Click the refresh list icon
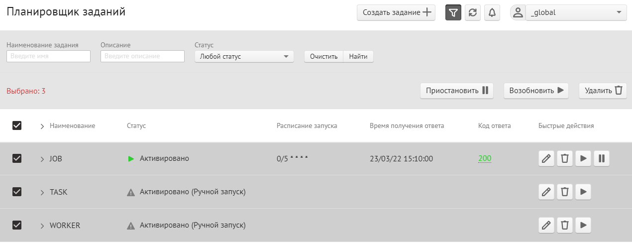Image resolution: width=632 pixels, height=243 pixels. tap(472, 13)
